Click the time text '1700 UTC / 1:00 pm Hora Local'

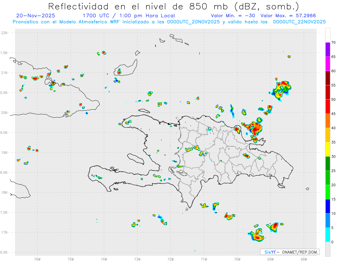129,16
